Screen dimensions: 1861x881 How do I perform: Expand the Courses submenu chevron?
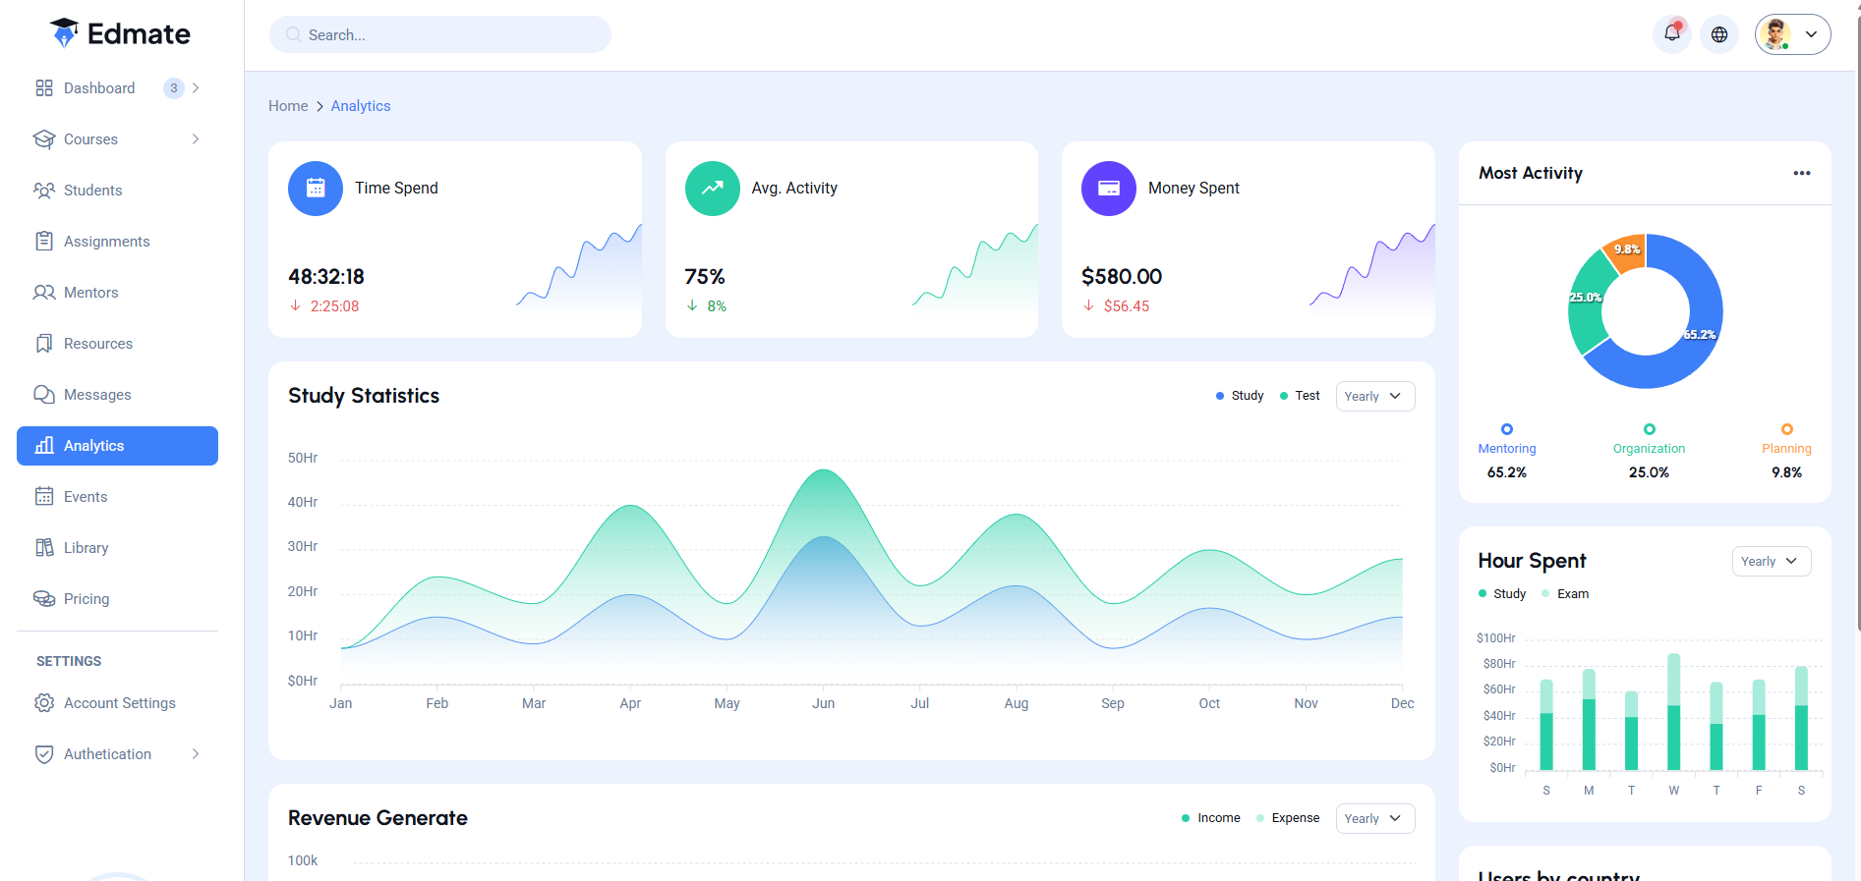click(x=196, y=139)
